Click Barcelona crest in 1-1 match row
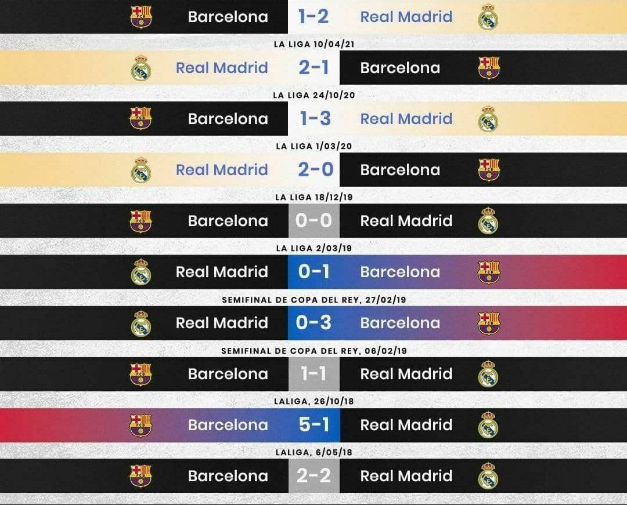Viewport: 627px width, 505px height. (x=140, y=374)
